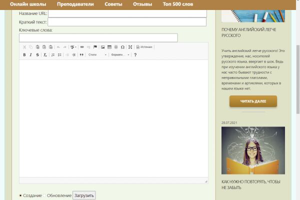
Task: Click the Redo arrow icon
Action: (65, 47)
